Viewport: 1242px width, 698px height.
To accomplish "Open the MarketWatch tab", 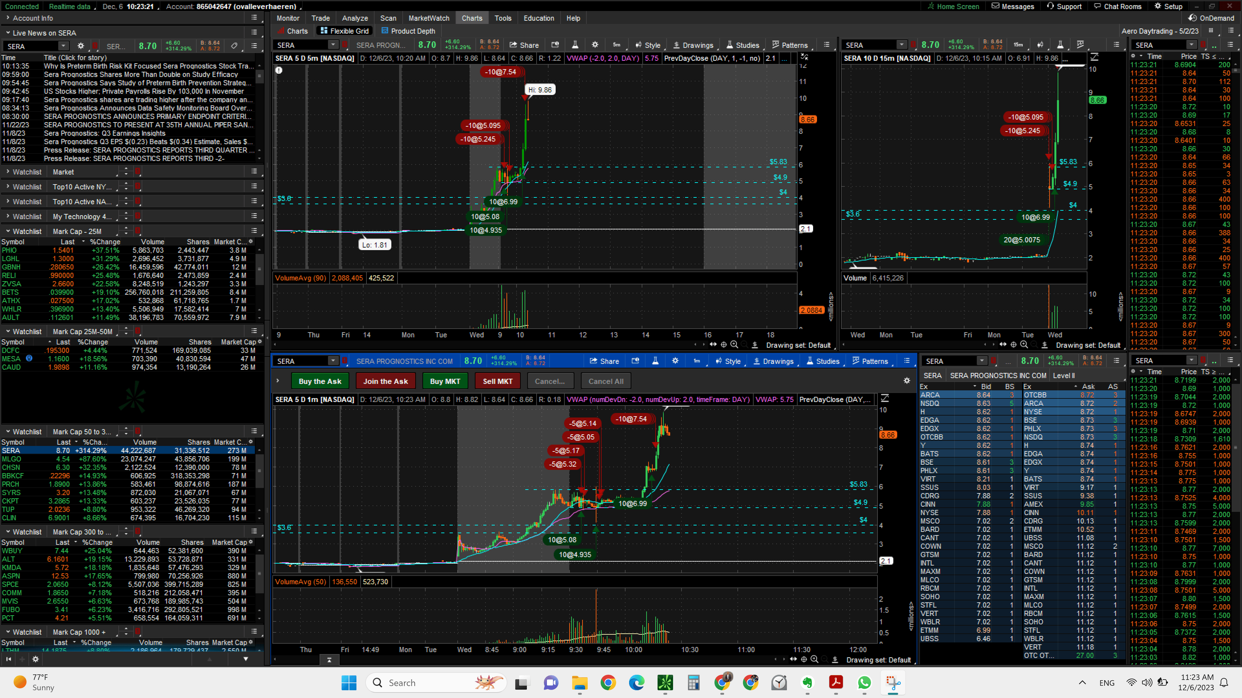I will [x=429, y=18].
